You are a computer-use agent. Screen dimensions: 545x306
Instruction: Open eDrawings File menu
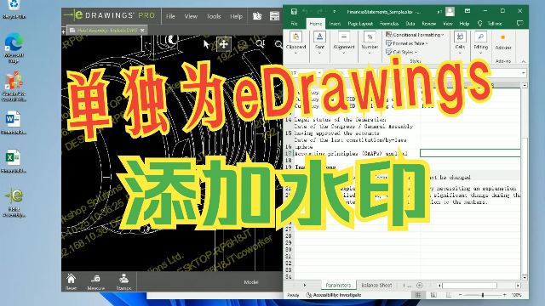click(x=170, y=16)
